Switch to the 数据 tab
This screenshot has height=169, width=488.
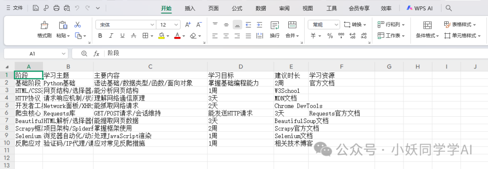261,9
